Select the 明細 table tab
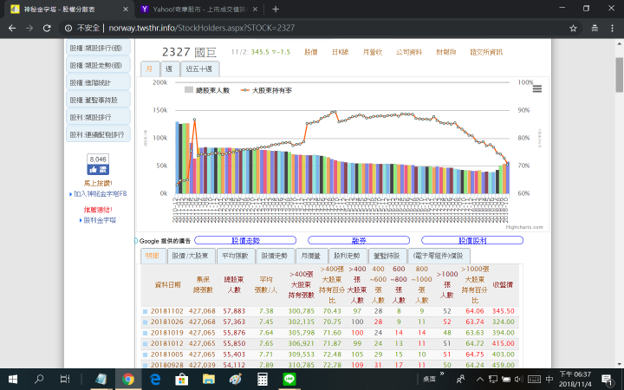Viewport: 624px width, 390px height. 153,256
